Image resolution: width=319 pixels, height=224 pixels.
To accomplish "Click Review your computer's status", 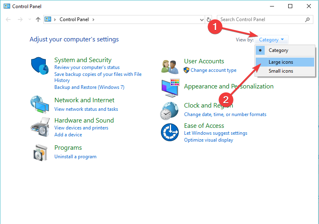I will (87, 67).
